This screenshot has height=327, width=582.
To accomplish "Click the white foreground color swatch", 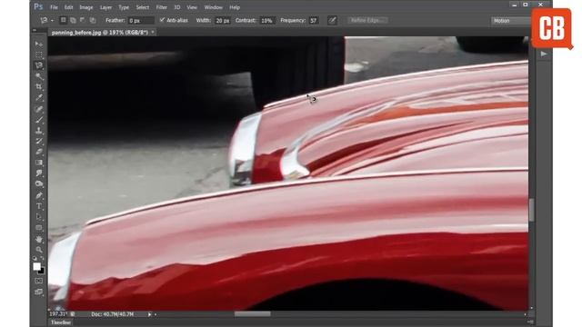I will pyautogui.click(x=36, y=266).
